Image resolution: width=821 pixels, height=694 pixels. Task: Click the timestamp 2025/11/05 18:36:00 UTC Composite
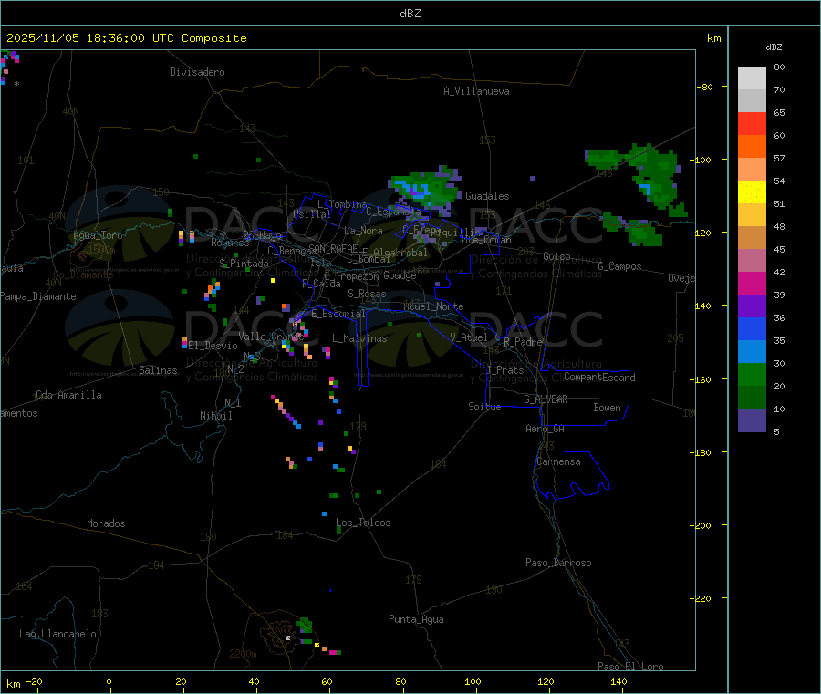[x=126, y=38]
